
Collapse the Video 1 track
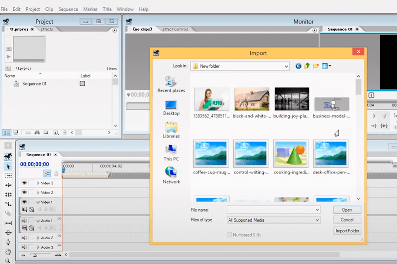point(38,202)
